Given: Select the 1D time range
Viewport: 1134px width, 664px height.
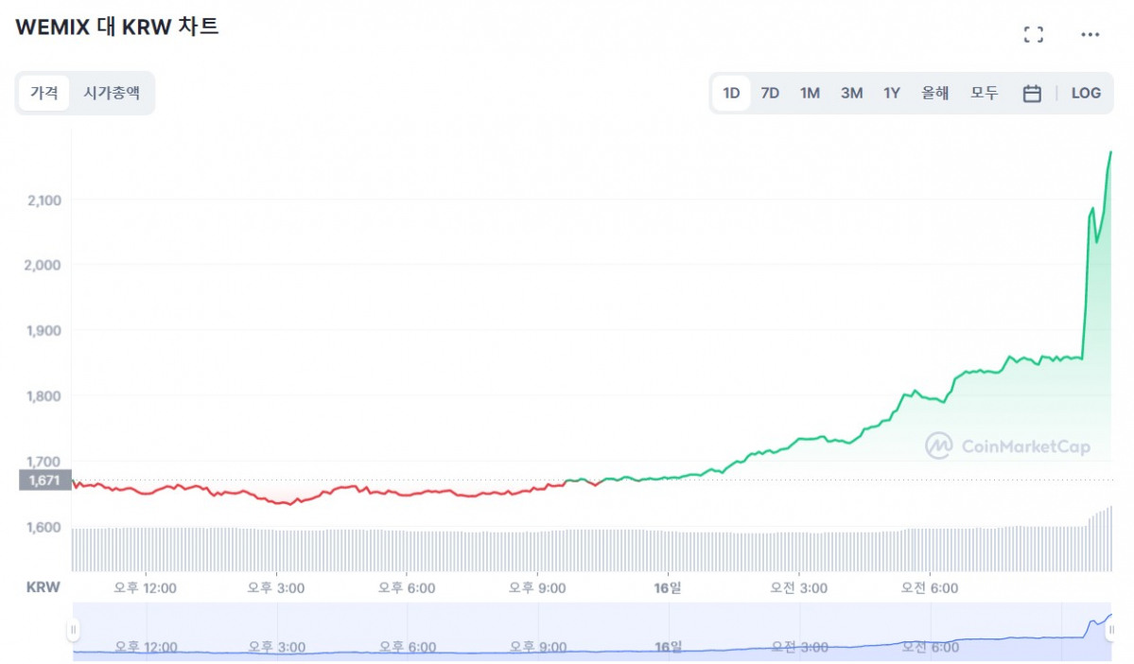Looking at the screenshot, I should [731, 93].
